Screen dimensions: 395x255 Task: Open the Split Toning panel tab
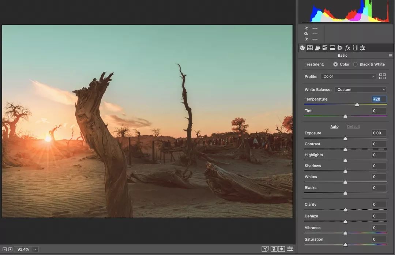click(x=332, y=48)
